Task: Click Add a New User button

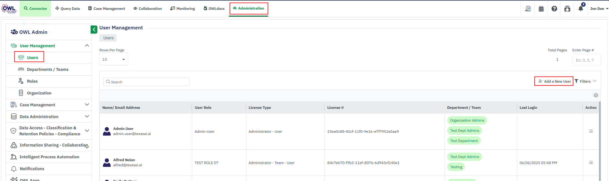Action: coord(554,81)
